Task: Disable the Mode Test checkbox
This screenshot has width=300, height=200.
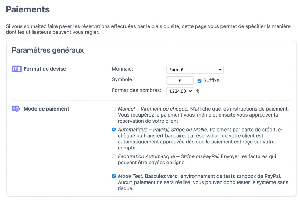Action: pyautogui.click(x=113, y=176)
